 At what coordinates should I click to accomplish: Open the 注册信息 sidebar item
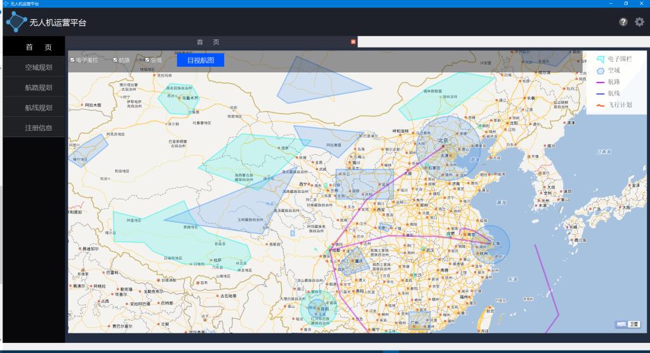pyautogui.click(x=39, y=128)
